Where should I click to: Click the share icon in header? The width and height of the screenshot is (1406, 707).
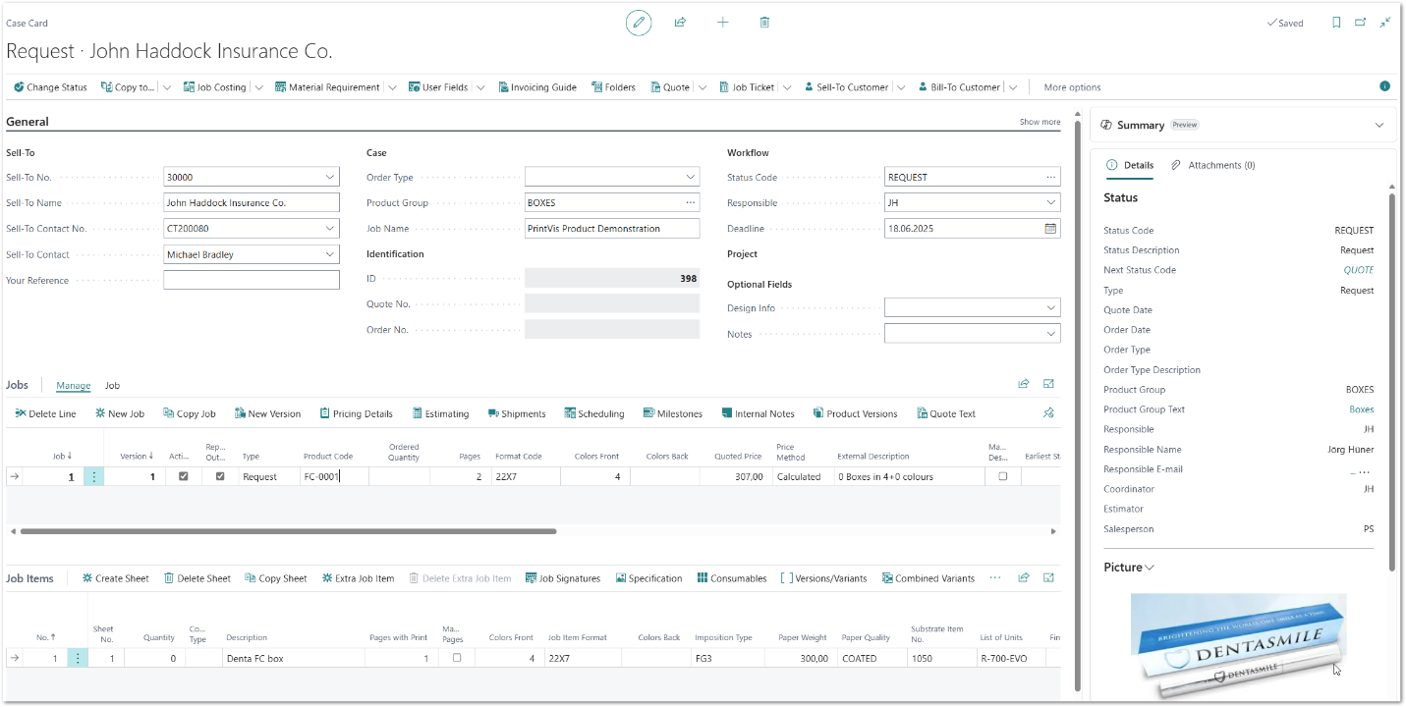point(680,23)
